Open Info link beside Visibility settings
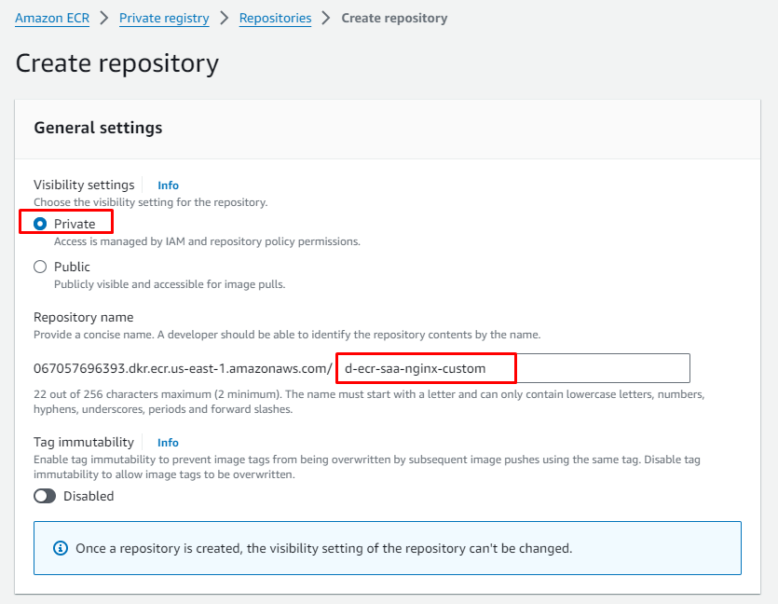 [168, 185]
